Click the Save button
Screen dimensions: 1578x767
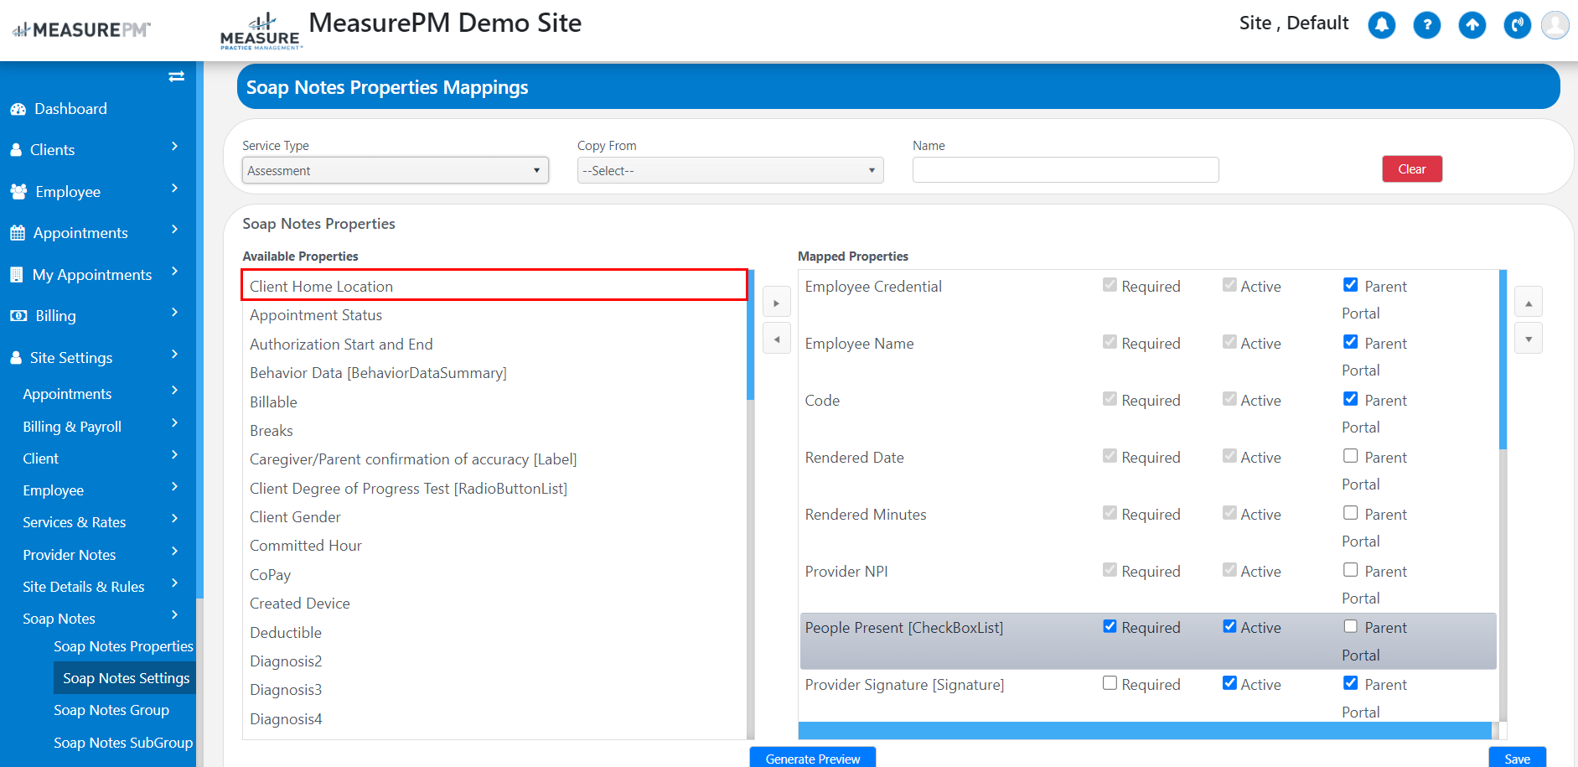pos(1517,758)
